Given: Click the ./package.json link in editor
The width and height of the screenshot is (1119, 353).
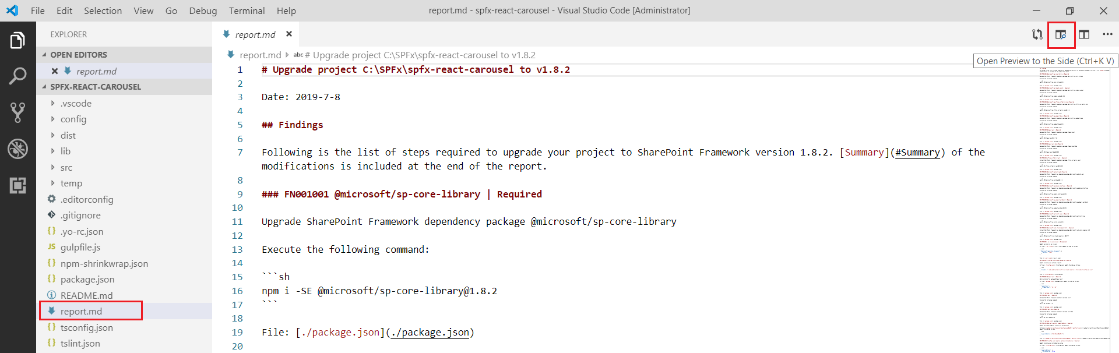Looking at the screenshot, I should pos(430,333).
